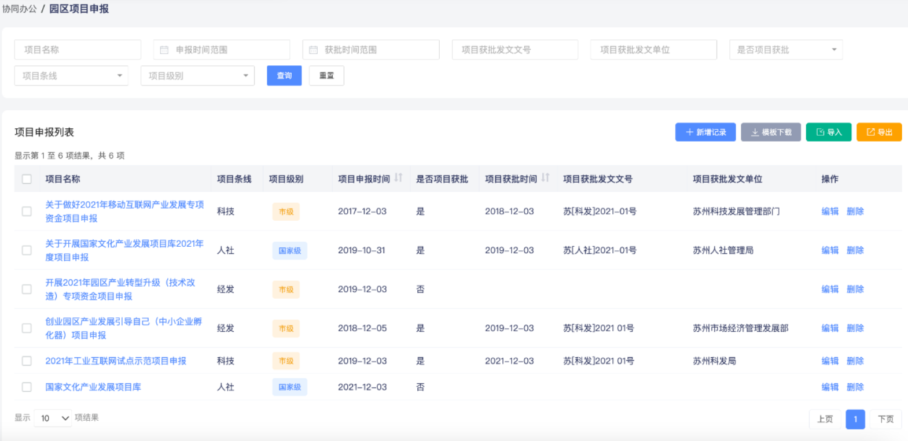Open the 是否项目获批 dropdown
The height and width of the screenshot is (441, 908).
[x=785, y=50]
